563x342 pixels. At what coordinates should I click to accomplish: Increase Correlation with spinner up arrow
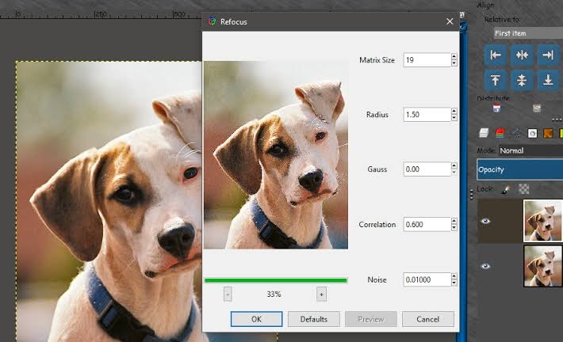(454, 221)
